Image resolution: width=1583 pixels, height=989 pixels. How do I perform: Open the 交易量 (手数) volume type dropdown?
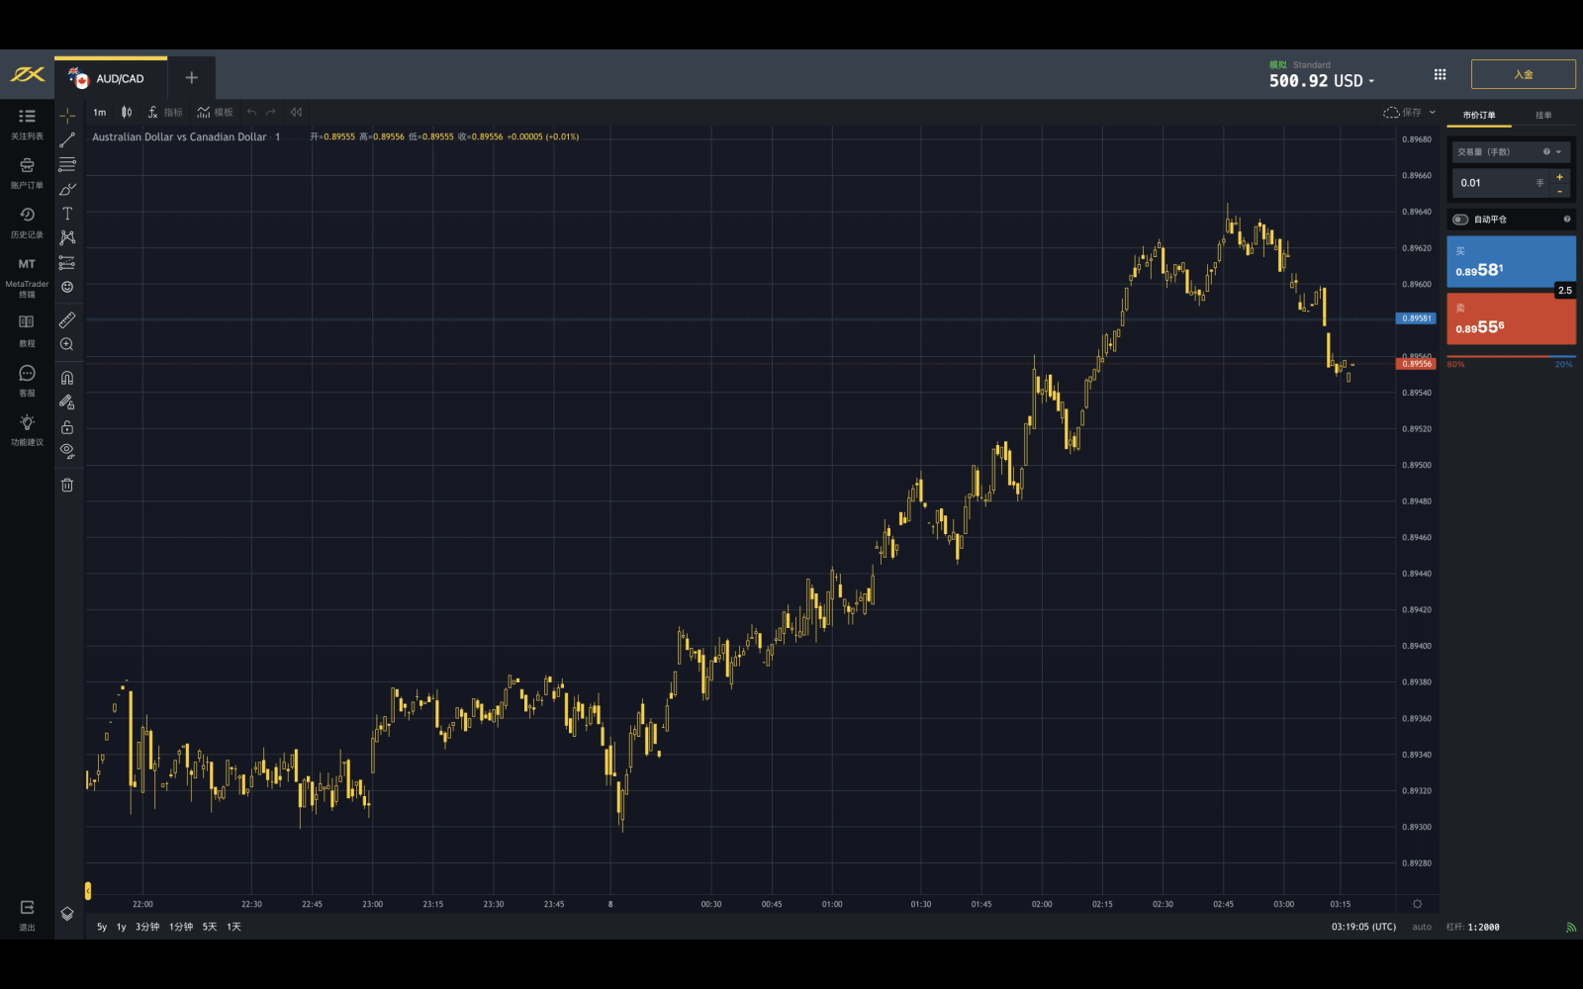click(x=1558, y=152)
